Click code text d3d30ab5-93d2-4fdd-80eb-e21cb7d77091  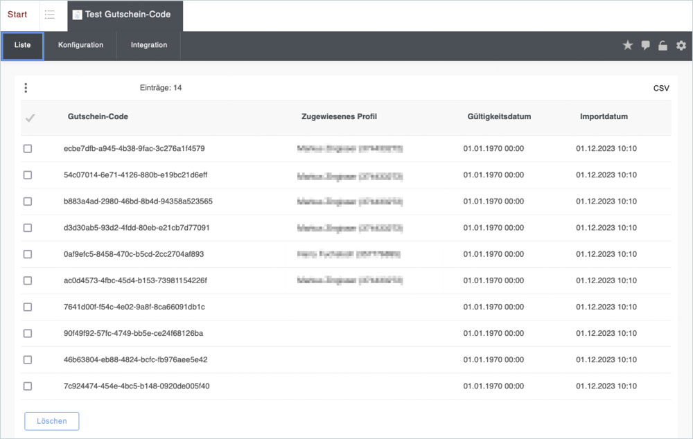137,228
